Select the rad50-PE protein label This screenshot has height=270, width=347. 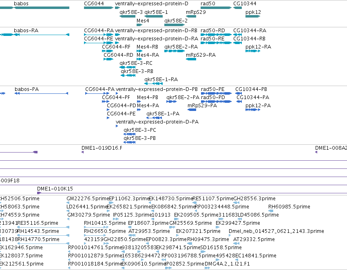(x=213, y=89)
